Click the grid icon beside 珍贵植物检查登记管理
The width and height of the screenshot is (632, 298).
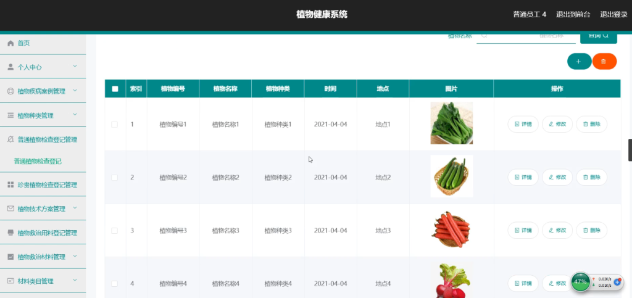[10, 184]
